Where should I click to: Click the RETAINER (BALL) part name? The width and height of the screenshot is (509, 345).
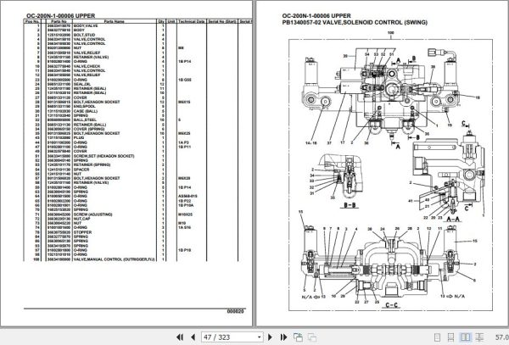point(90,125)
